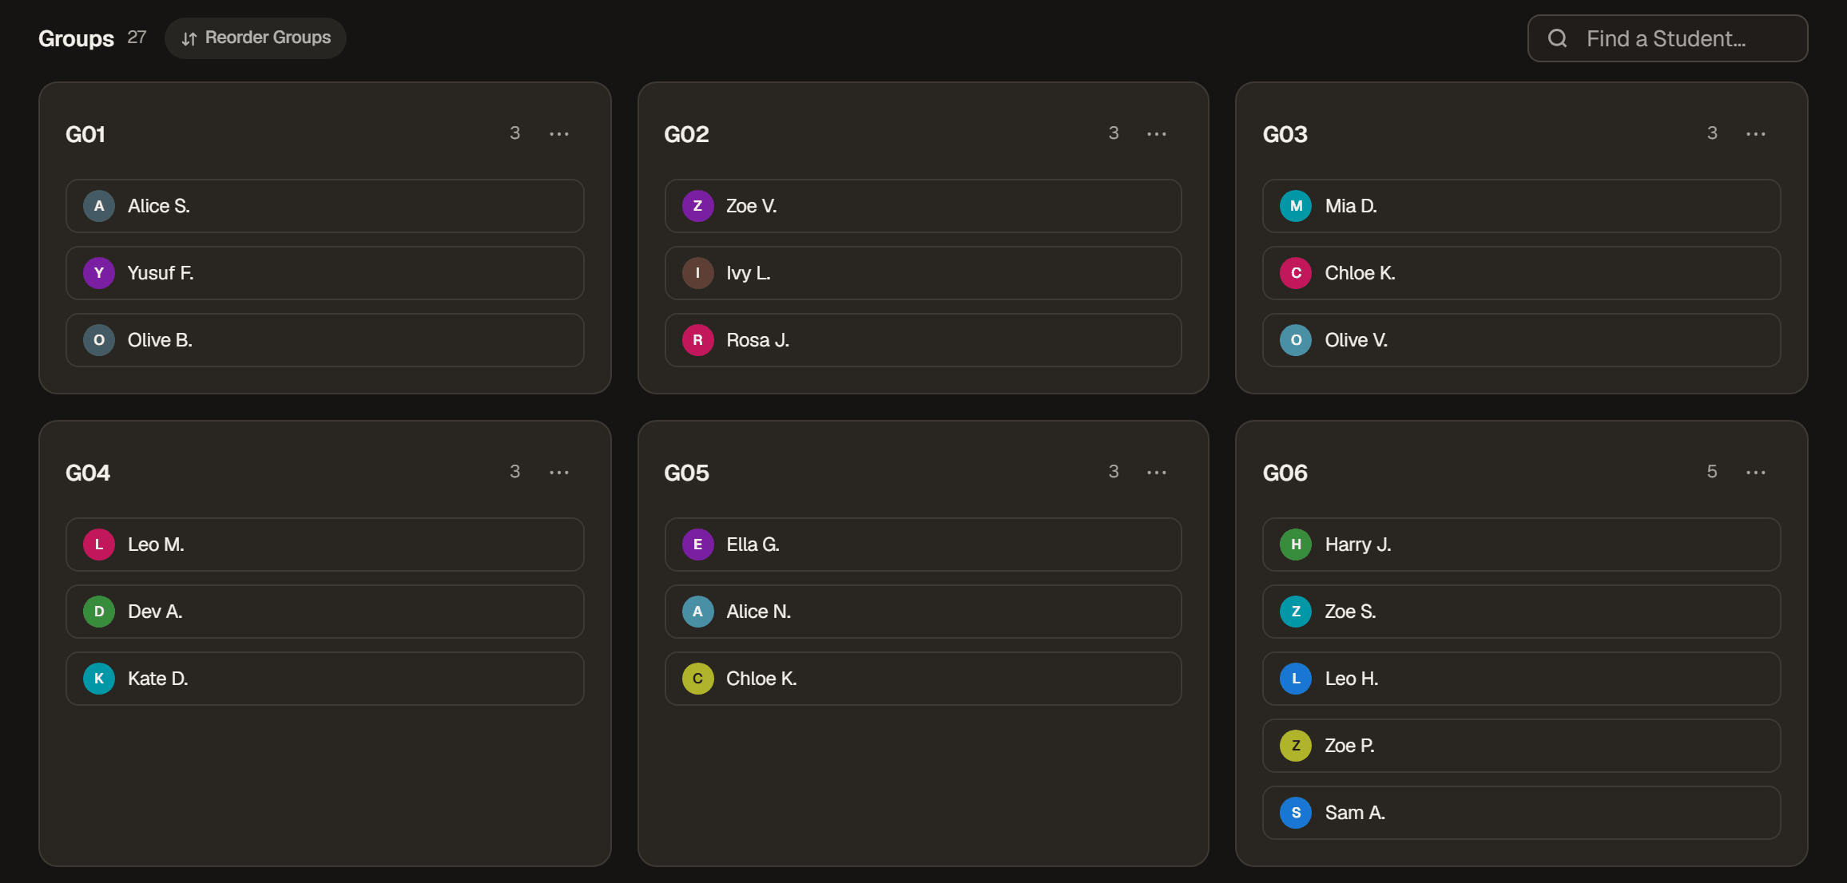
Task: Click the total groups count 27
Action: pos(137,38)
